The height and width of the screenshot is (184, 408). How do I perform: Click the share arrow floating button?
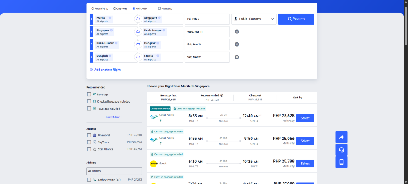coord(341,137)
